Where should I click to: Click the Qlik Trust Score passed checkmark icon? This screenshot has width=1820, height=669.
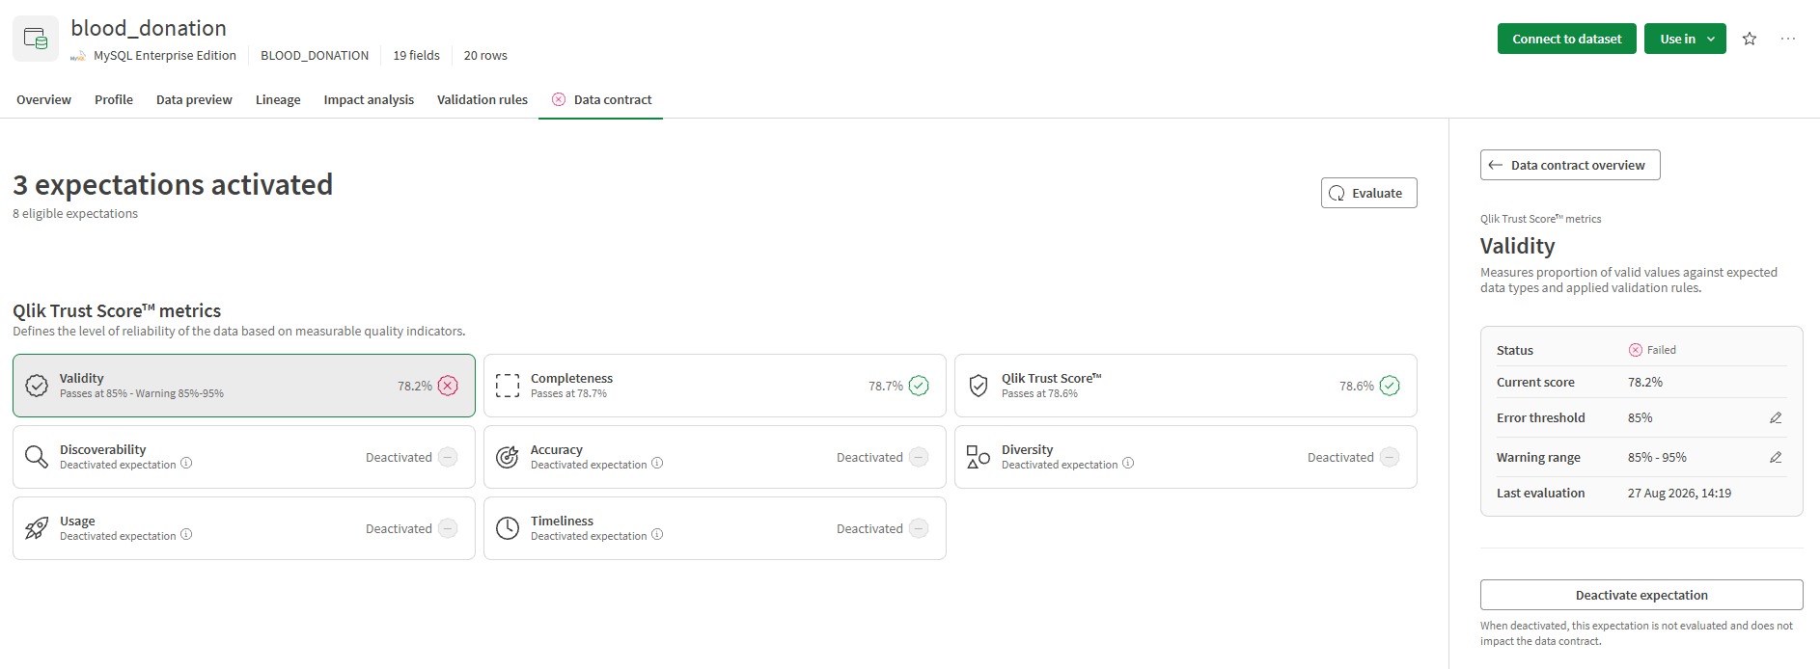pyautogui.click(x=1390, y=386)
